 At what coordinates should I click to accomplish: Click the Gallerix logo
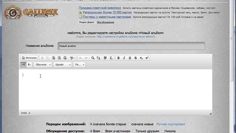(31, 12)
